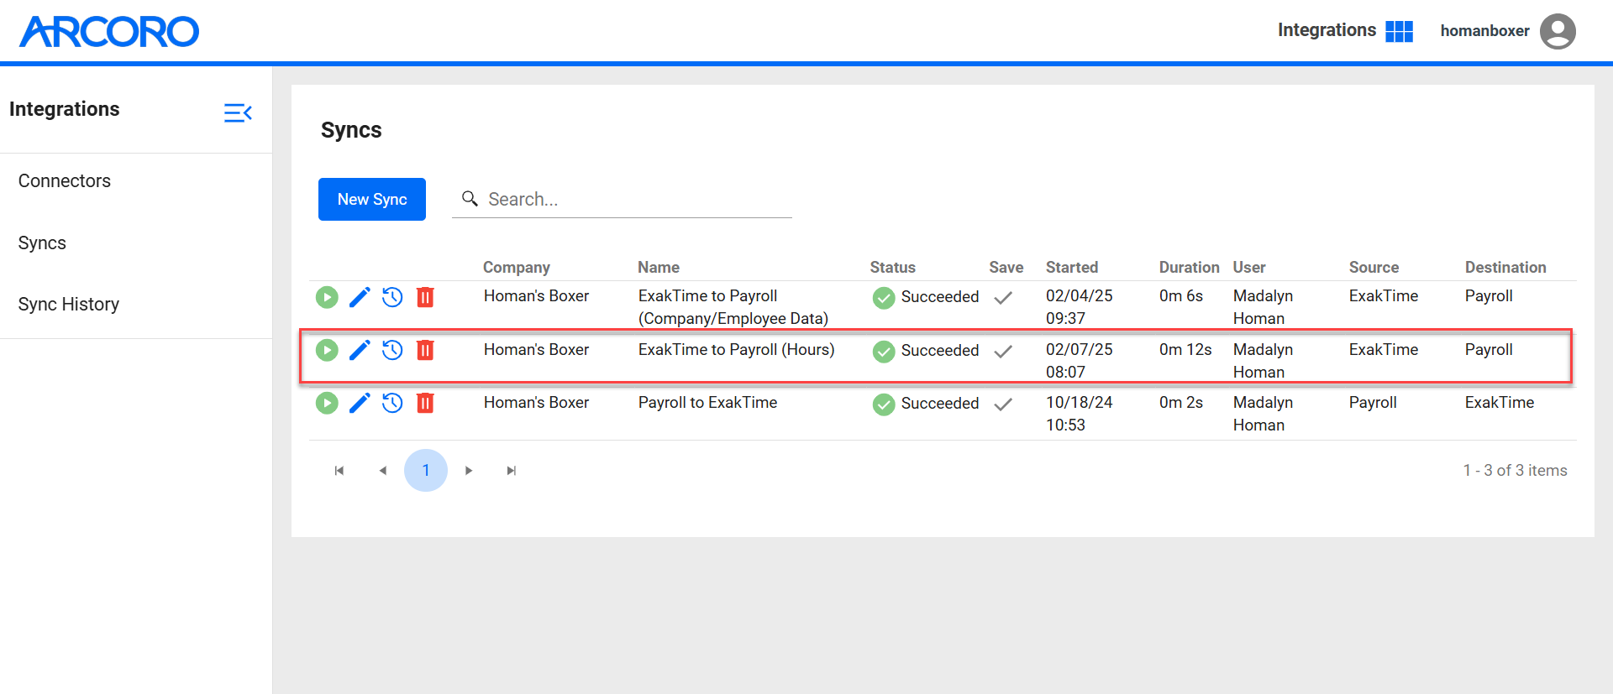Screen dimensions: 1613x694
Task: Go to the next page of syncs
Action: (x=469, y=471)
